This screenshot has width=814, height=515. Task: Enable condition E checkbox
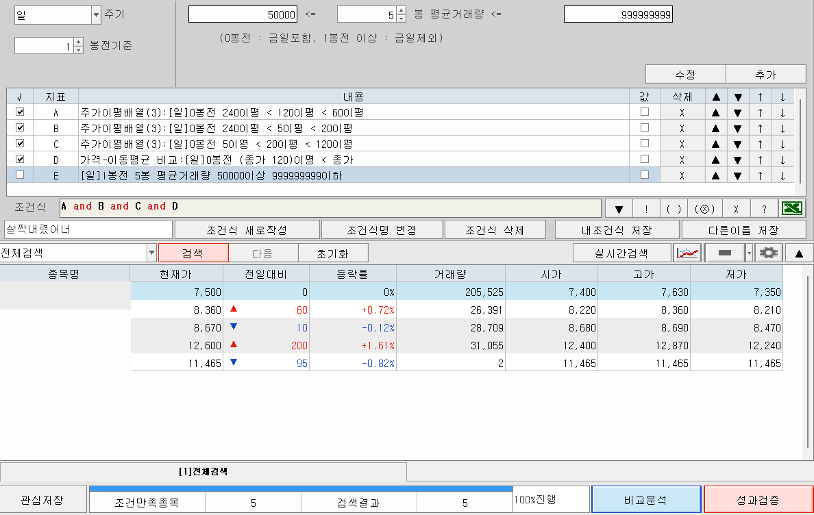20,175
